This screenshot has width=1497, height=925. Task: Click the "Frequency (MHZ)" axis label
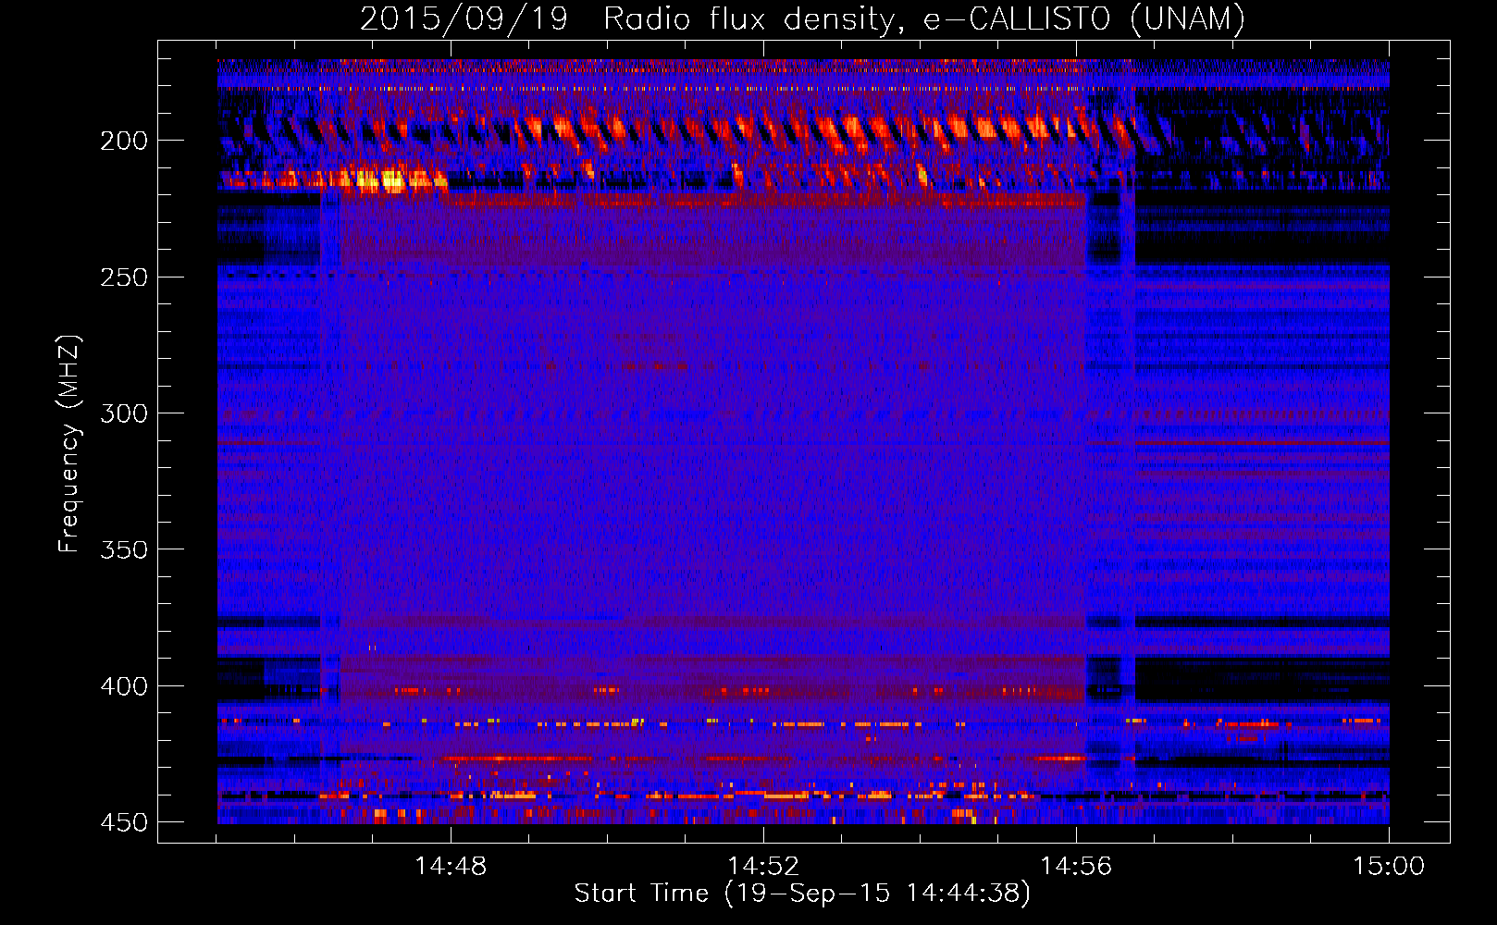[x=69, y=443]
